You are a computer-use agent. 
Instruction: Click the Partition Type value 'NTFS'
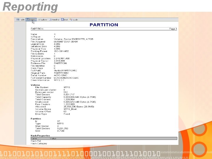(60, 124)
